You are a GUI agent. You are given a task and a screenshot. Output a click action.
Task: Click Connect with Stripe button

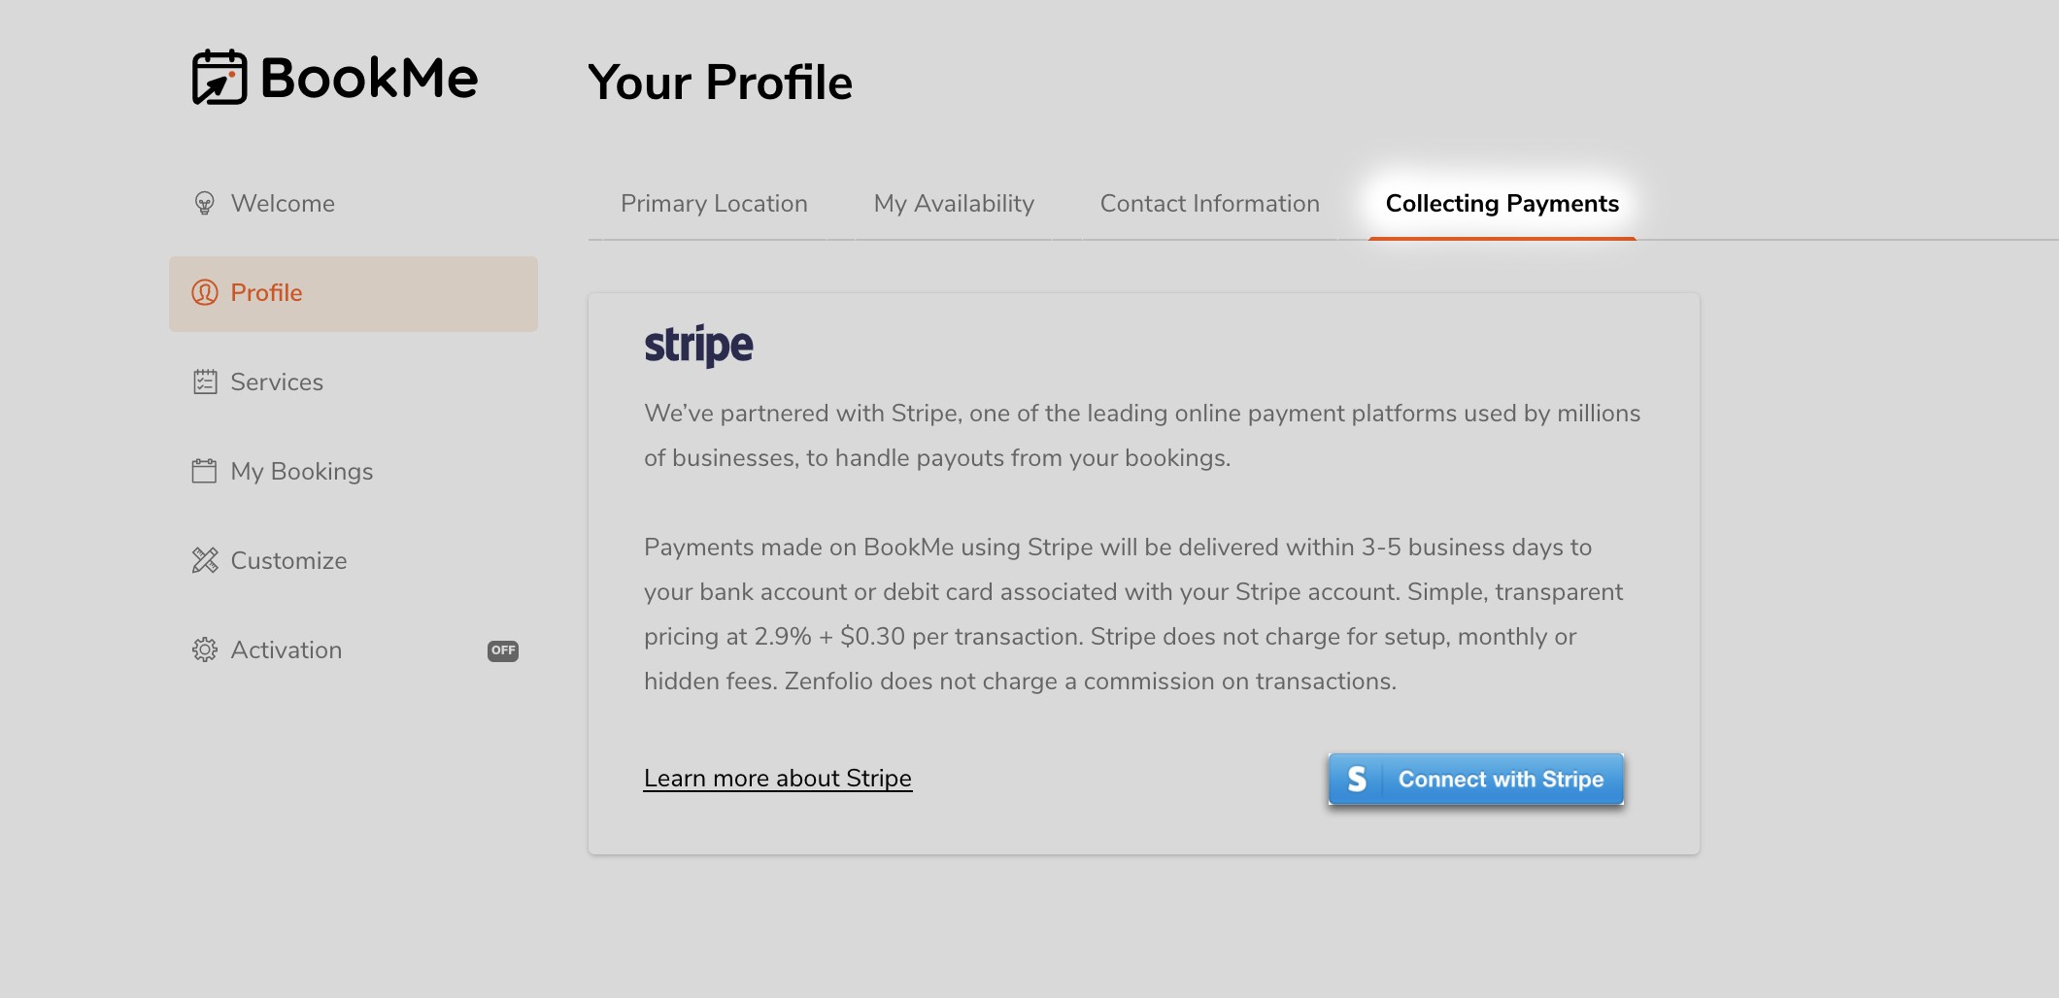(x=1475, y=779)
